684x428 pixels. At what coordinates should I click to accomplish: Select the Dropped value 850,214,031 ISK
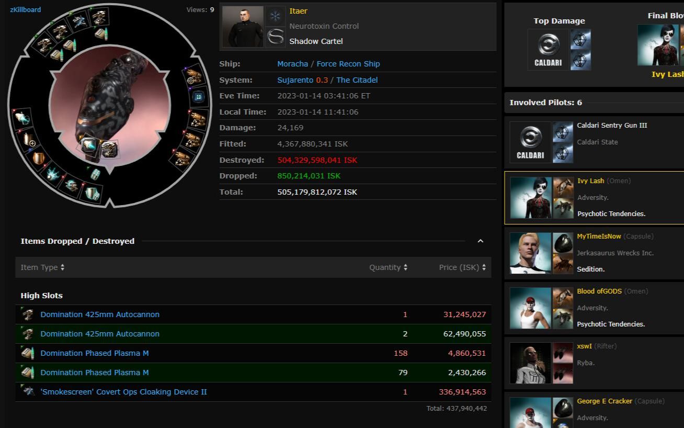click(x=309, y=176)
